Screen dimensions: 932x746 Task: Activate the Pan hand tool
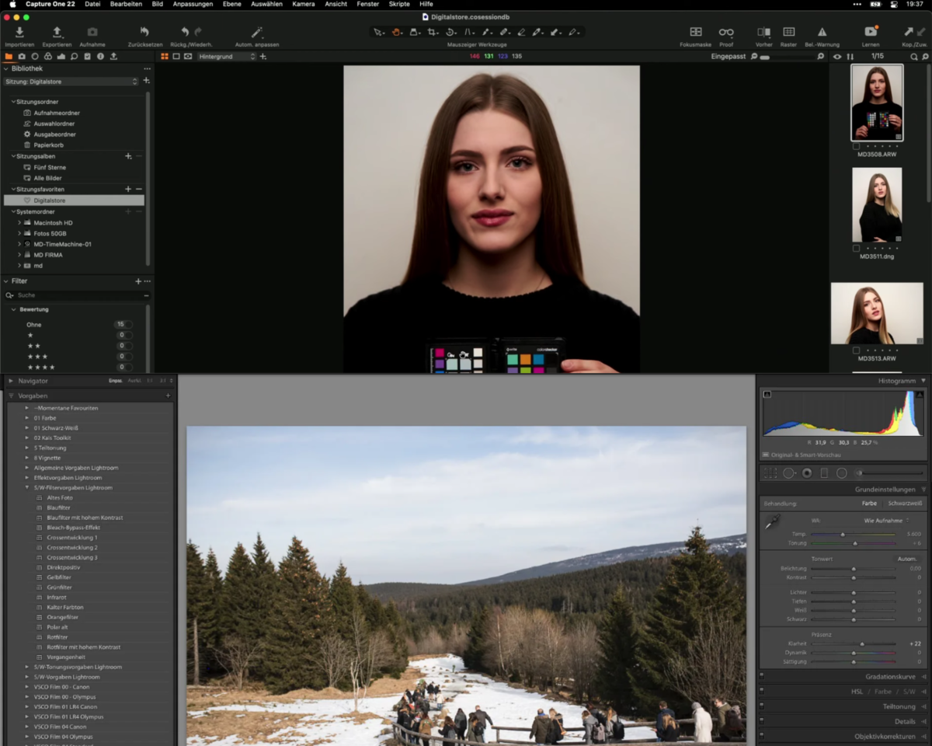tap(396, 32)
